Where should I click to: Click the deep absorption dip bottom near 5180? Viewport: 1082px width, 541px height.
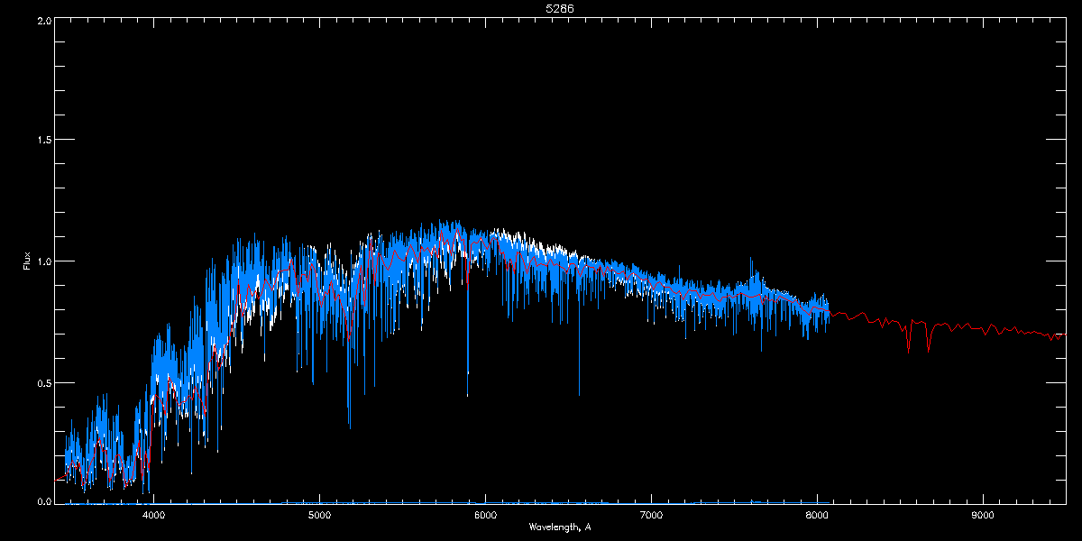pos(350,426)
